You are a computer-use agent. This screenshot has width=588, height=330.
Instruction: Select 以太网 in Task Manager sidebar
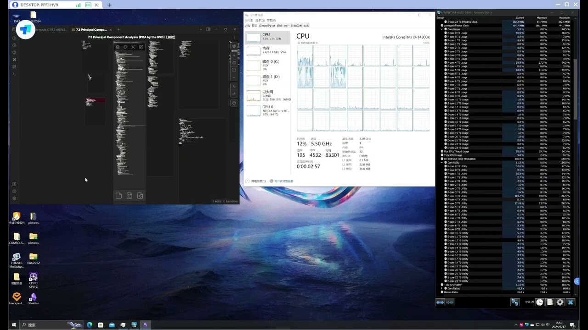[268, 95]
